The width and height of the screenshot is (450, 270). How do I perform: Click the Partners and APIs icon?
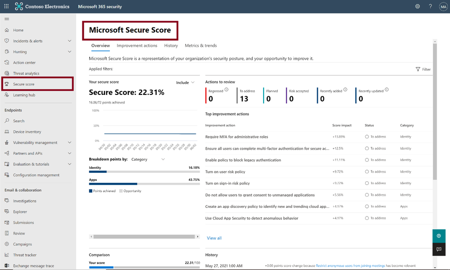(7, 153)
